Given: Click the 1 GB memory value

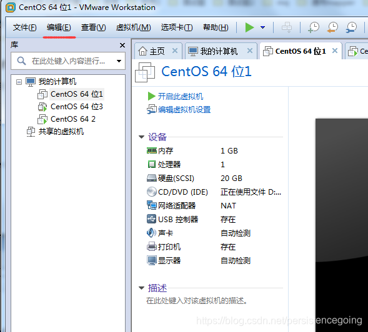Looking at the screenshot, I should 229,151.
